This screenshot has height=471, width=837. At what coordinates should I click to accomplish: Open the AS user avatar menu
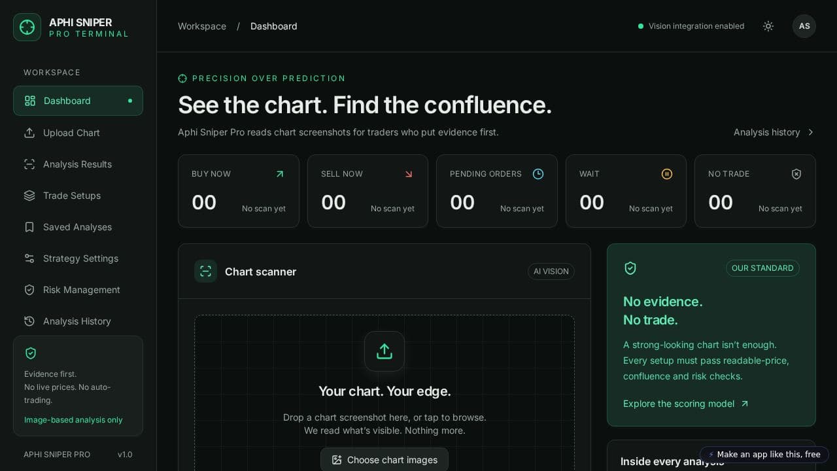tap(804, 26)
